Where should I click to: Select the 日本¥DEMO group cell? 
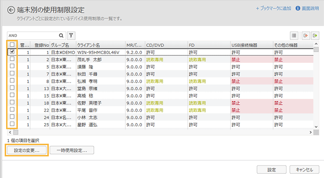(63, 52)
